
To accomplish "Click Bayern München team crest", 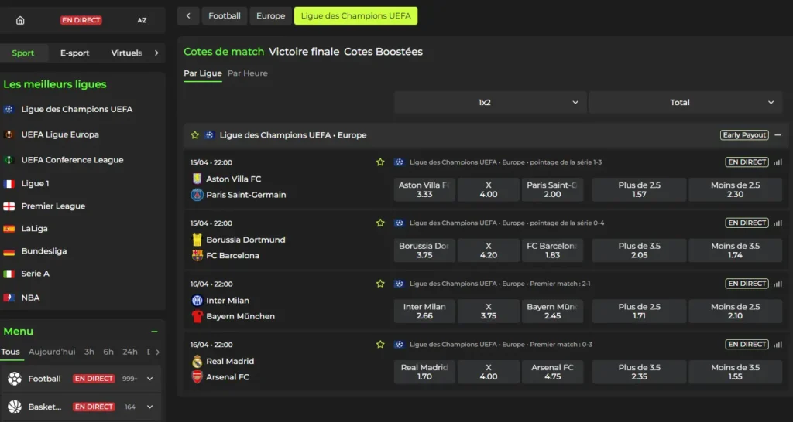I will coord(197,316).
